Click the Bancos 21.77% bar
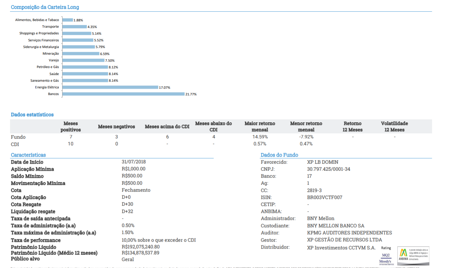Image resolution: width=450 pixels, height=268 pixels. coord(123,94)
